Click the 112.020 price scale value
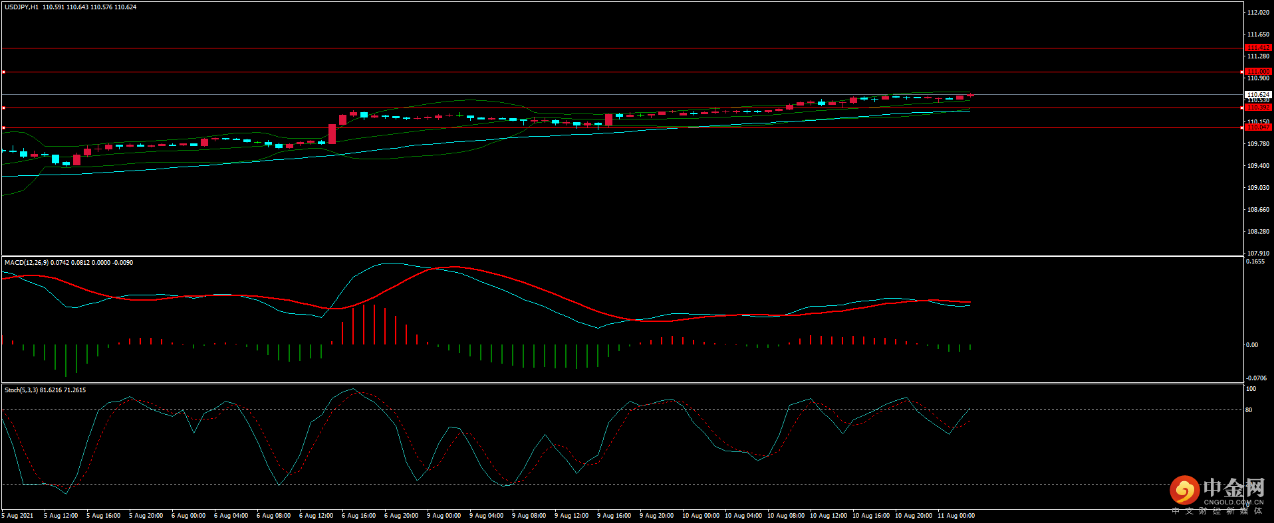 coord(1258,13)
